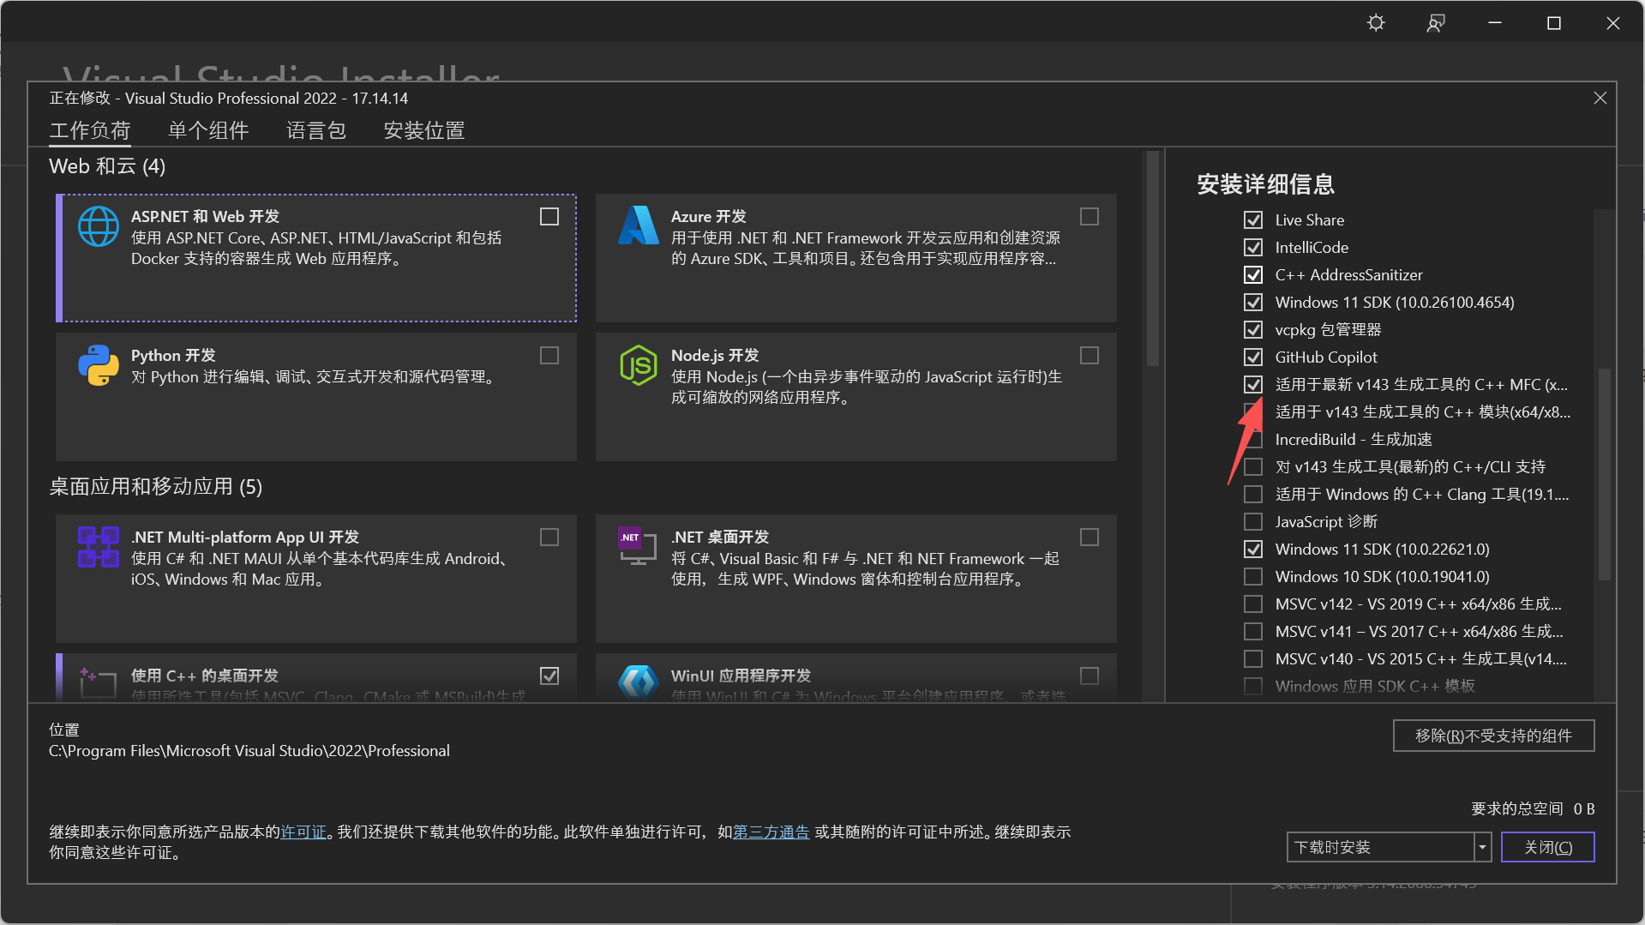Click the C++ desktop development icon
This screenshot has height=925, width=1645.
tap(98, 682)
